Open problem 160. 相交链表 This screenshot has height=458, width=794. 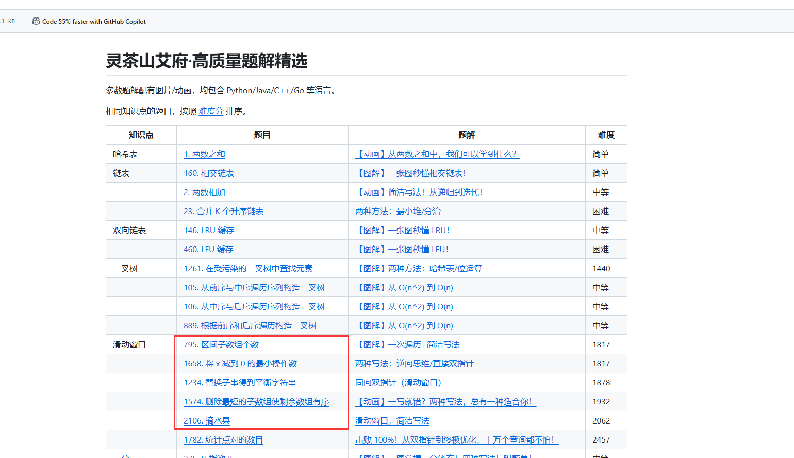pyautogui.click(x=209, y=173)
